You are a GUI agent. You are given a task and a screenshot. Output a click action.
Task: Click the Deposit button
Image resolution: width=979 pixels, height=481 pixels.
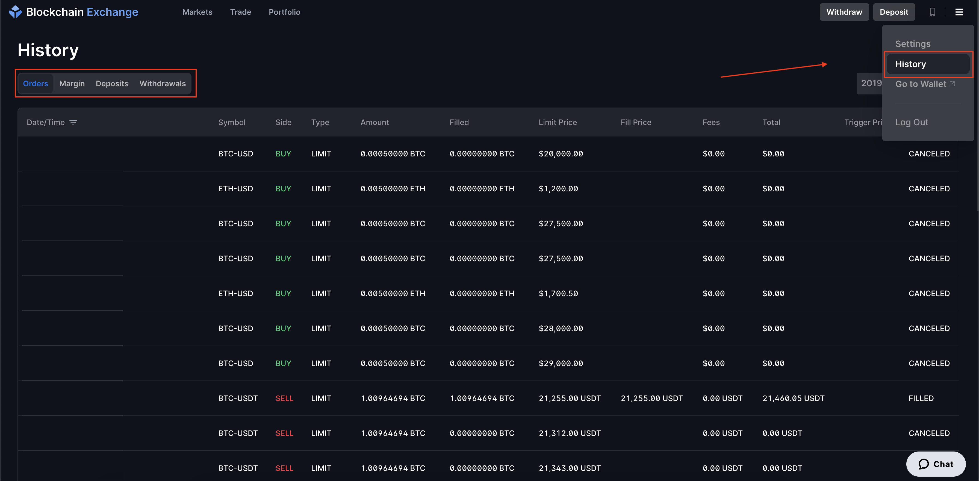[x=894, y=12]
